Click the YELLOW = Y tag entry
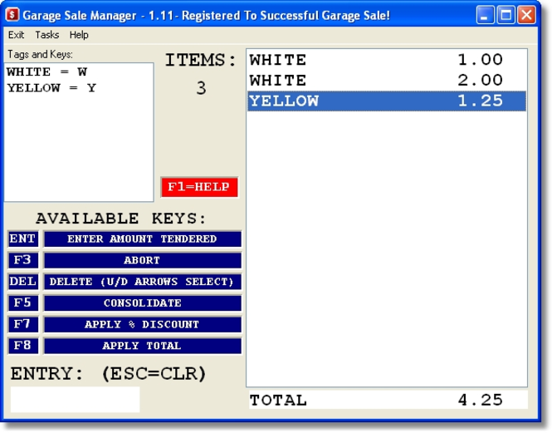Viewport: 552px width, 433px height. click(51, 88)
